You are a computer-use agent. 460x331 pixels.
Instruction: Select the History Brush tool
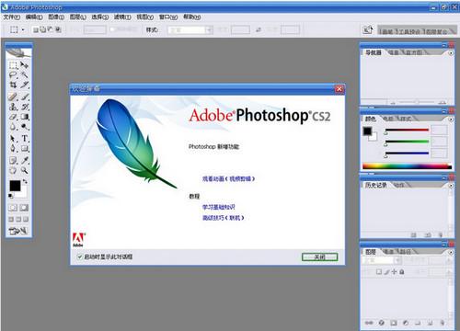click(24, 107)
